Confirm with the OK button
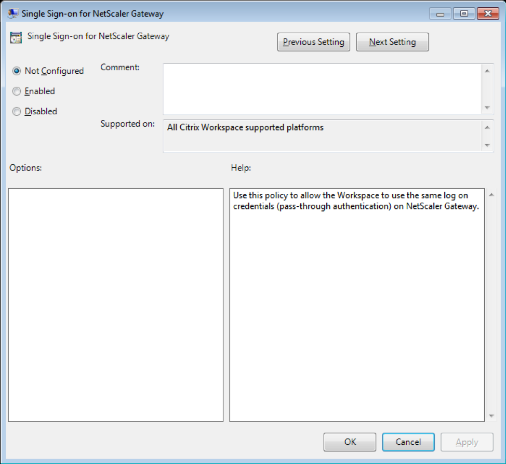 click(350, 442)
